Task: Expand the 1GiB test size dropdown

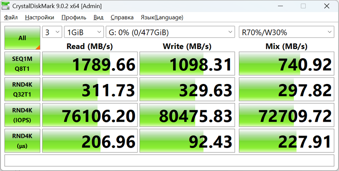Action: pos(84,32)
